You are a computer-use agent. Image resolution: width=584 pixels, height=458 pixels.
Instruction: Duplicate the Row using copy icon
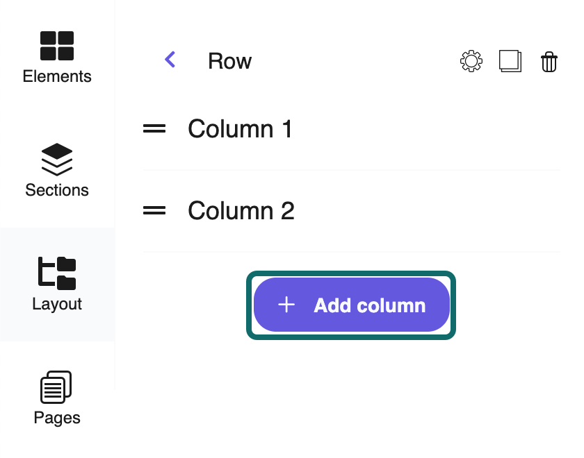pos(510,61)
